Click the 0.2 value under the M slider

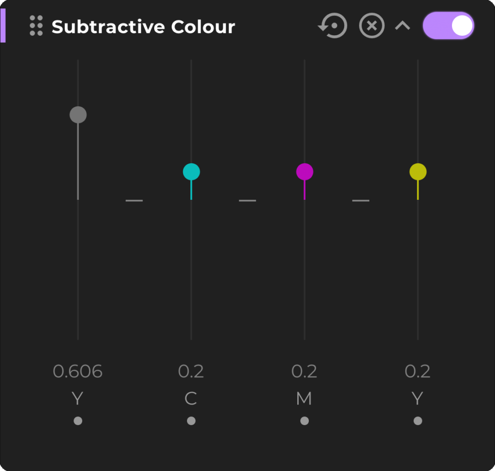(x=304, y=372)
